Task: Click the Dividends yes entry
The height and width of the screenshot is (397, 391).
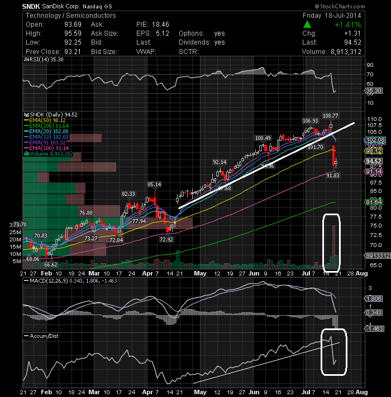Action: pyautogui.click(x=202, y=42)
